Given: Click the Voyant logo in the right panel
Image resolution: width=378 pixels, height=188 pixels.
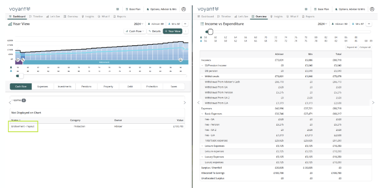Looking at the screenshot, I should point(209,9).
